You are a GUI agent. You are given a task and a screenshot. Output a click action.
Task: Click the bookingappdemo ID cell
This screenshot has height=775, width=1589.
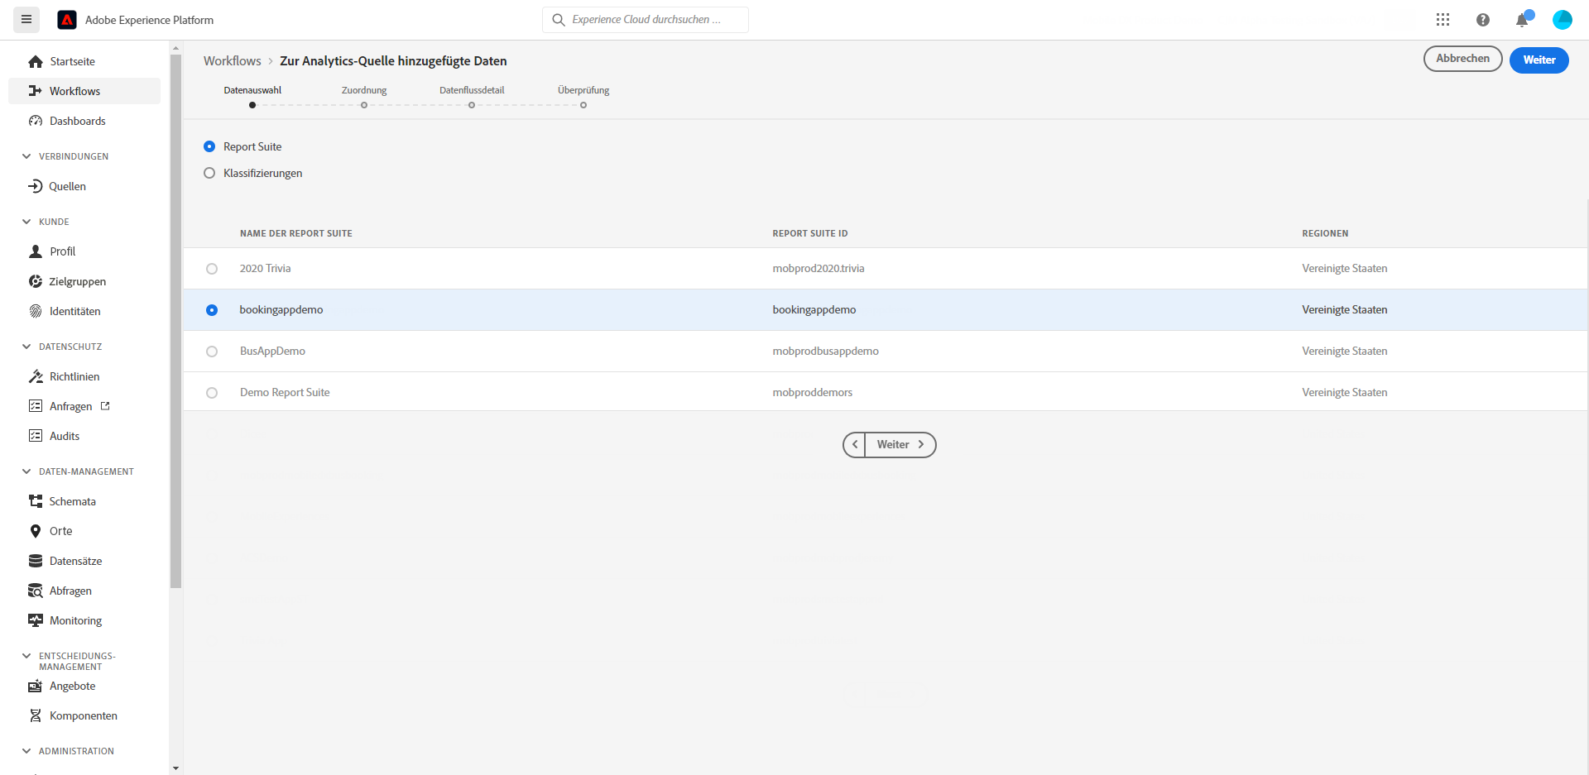(x=814, y=310)
